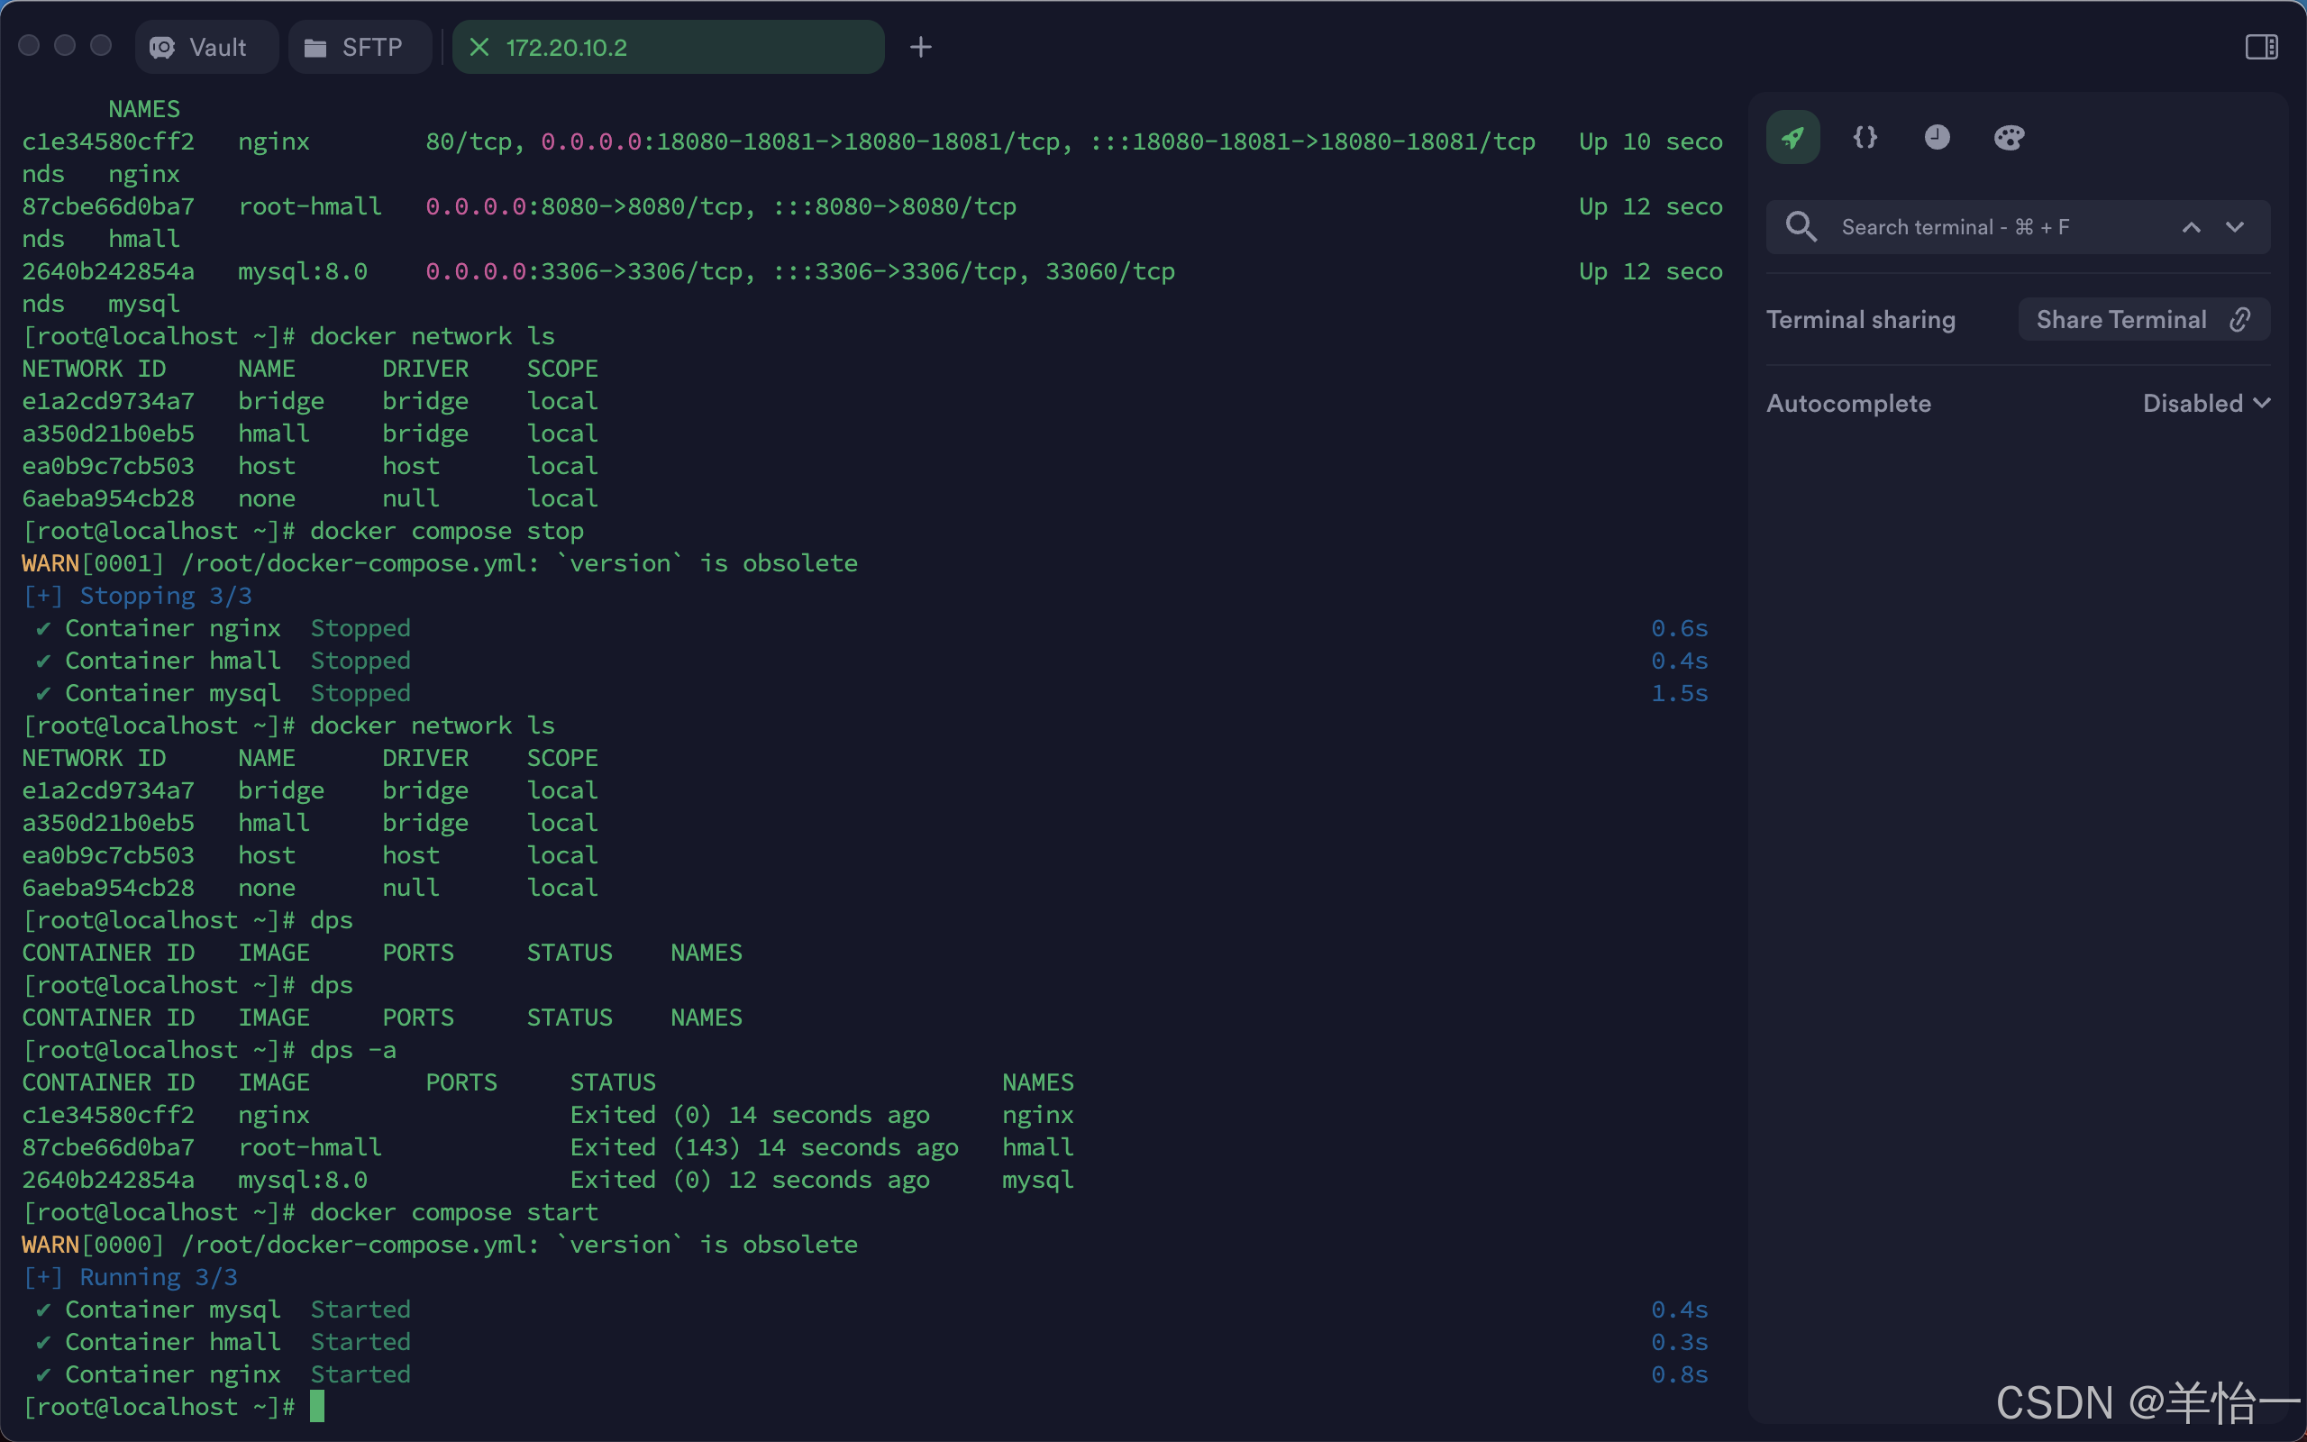Select the green rocket quick-settings icon
The height and width of the screenshot is (1442, 2307).
point(1792,137)
